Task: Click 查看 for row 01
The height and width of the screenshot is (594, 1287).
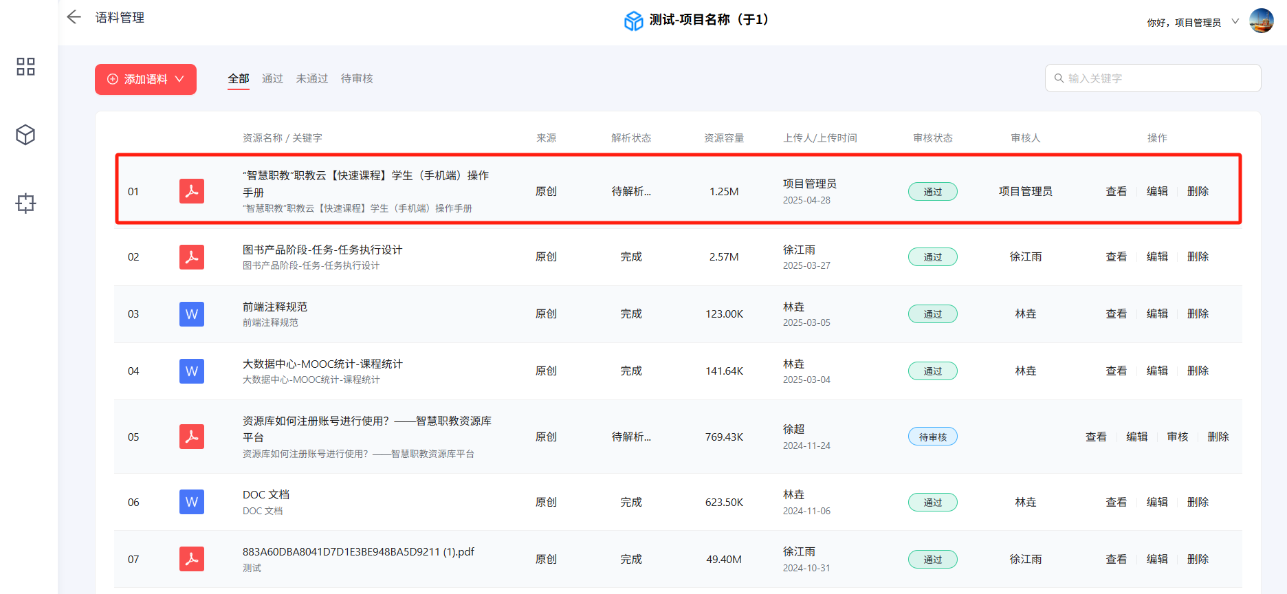Action: click(x=1116, y=191)
